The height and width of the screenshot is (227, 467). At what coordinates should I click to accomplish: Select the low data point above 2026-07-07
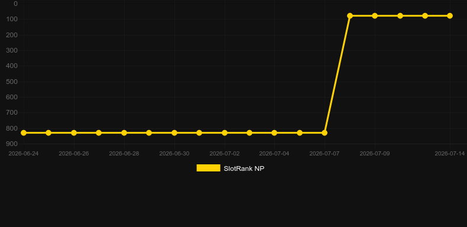pos(325,132)
